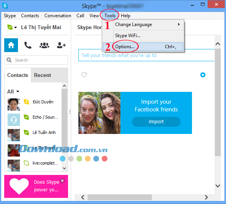Select the light blue color dot
The image size is (226, 204).
(62, 159)
